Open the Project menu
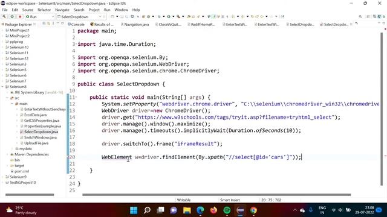 click(94, 10)
